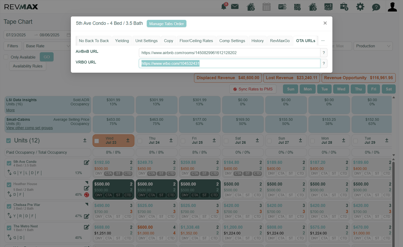Expand the Sat Jul 26 plus-minus control
This screenshot has height=247, width=403.
[x=257, y=140]
